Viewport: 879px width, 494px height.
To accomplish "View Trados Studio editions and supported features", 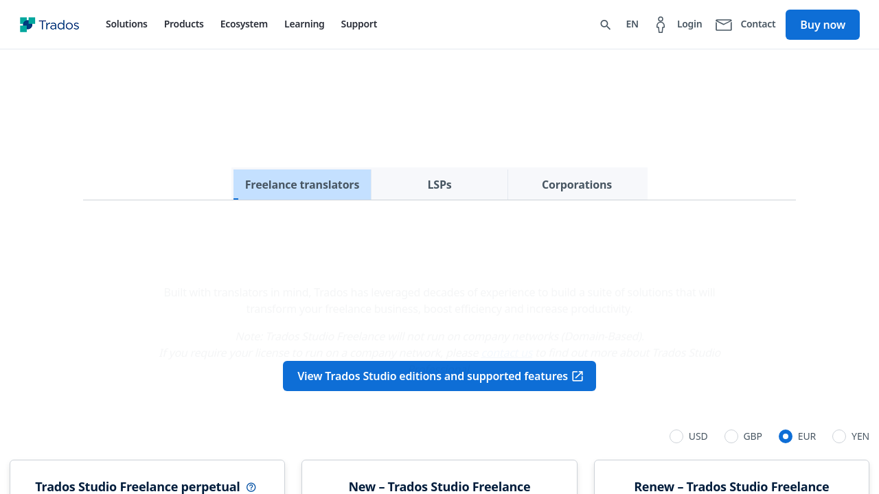I will pyautogui.click(x=439, y=376).
